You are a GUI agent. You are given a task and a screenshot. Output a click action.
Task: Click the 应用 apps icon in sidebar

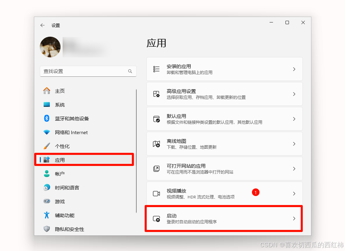(x=47, y=160)
